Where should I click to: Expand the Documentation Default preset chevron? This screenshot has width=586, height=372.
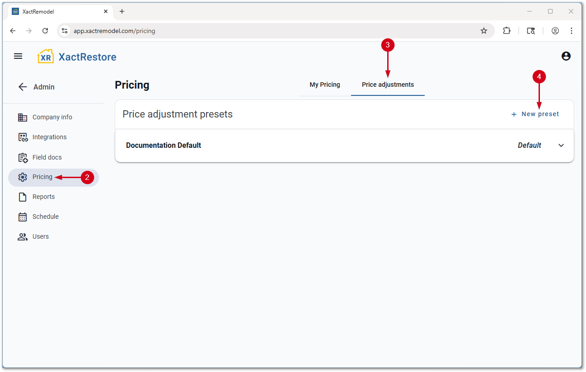(x=561, y=146)
